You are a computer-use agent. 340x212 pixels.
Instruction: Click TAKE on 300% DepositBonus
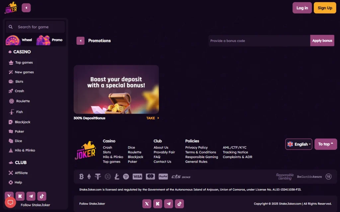153,118
